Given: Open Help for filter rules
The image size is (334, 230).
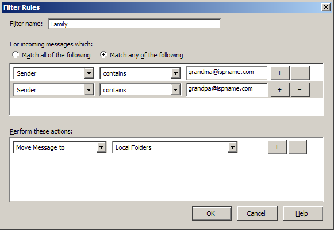Looking at the screenshot, I should (303, 213).
